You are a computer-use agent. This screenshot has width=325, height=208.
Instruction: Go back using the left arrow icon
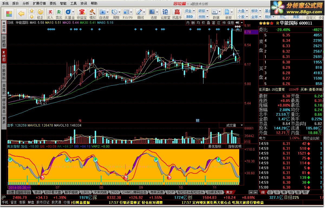21,13
